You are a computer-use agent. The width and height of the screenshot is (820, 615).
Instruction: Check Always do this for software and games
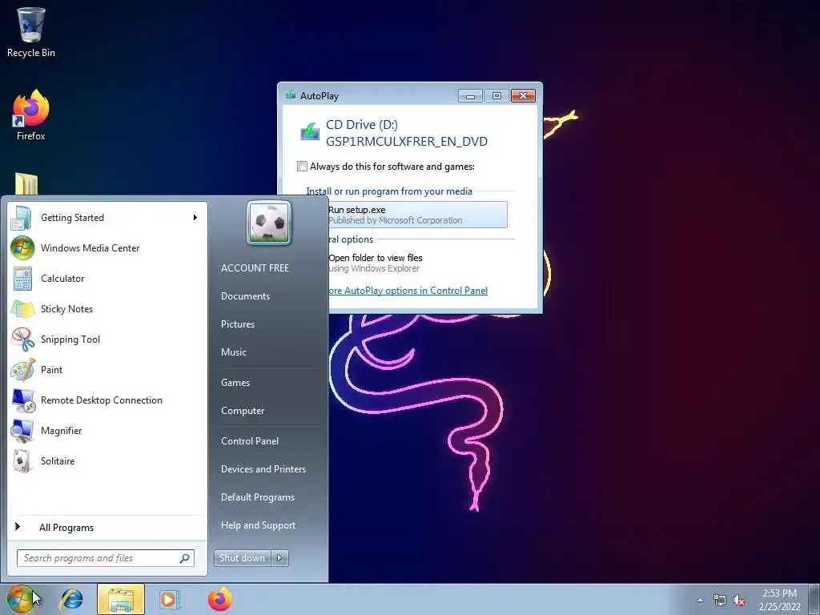pyautogui.click(x=302, y=167)
